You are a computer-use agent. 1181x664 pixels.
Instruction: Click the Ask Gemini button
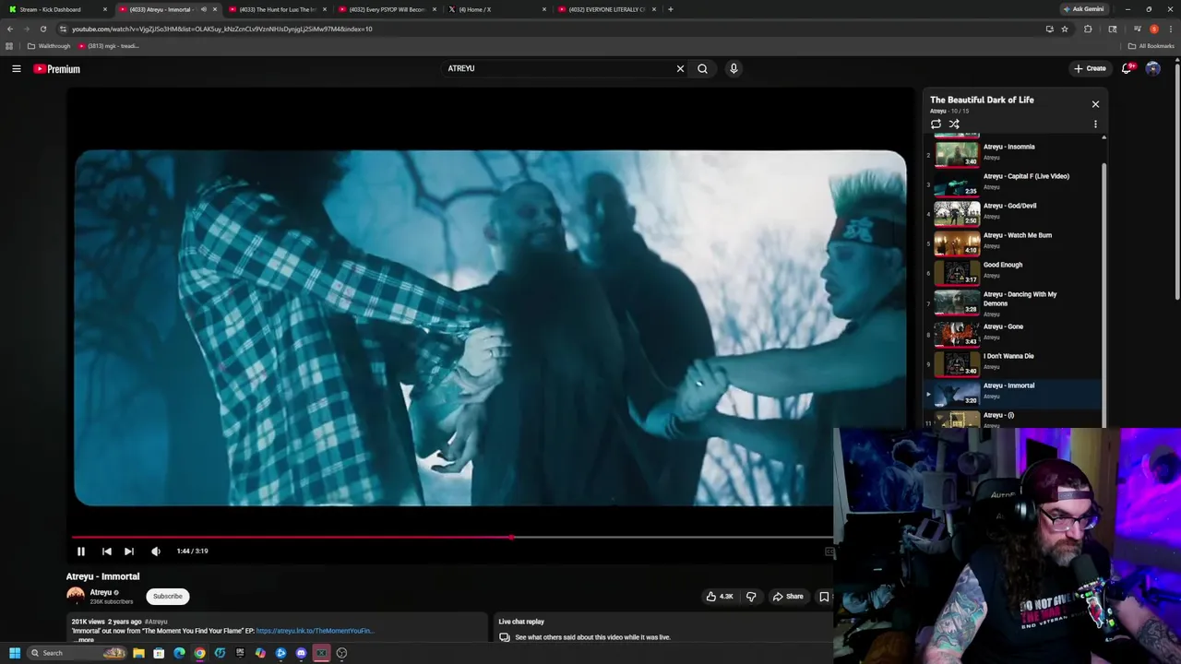point(1083,9)
